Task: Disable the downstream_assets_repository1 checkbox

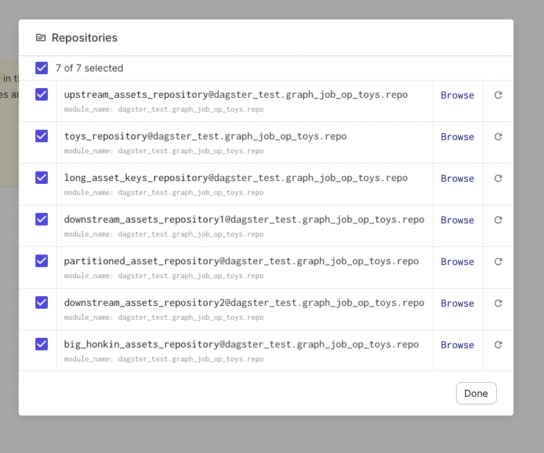Action: click(42, 219)
